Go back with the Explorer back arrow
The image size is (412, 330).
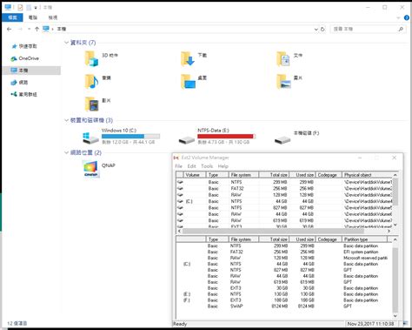(x=10, y=29)
